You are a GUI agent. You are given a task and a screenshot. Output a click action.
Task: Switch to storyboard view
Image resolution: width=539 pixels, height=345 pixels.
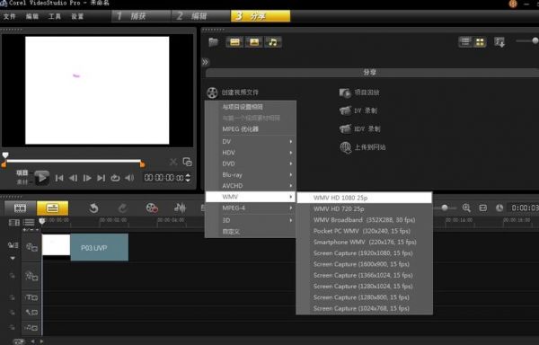point(20,208)
